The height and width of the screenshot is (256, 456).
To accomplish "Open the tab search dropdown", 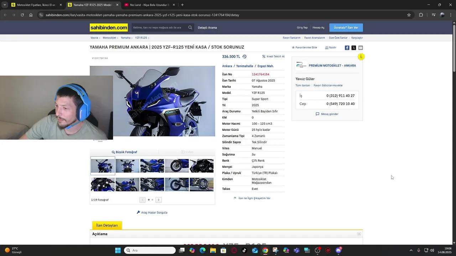I will click(x=4, y=5).
